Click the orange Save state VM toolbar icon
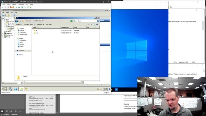 (x=13, y=7)
